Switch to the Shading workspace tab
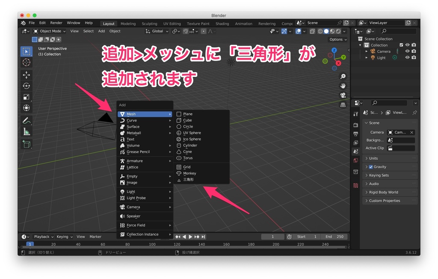The height and width of the screenshot is (279, 438). coord(222,23)
